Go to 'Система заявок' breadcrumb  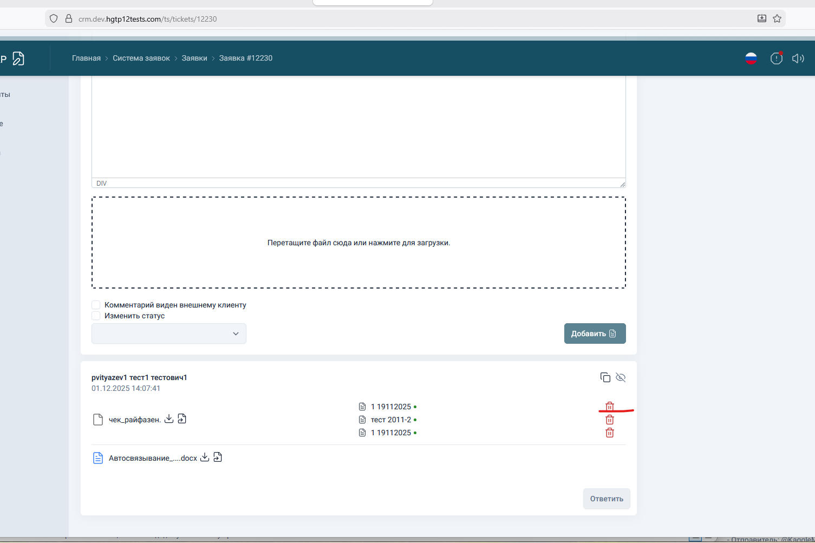[141, 58]
